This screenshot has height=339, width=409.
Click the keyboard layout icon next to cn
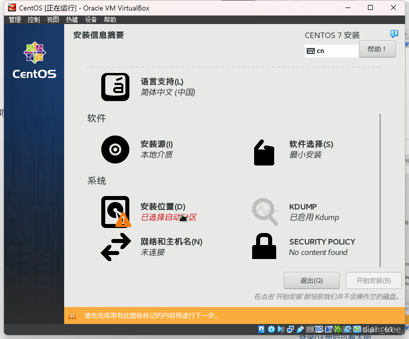click(310, 51)
